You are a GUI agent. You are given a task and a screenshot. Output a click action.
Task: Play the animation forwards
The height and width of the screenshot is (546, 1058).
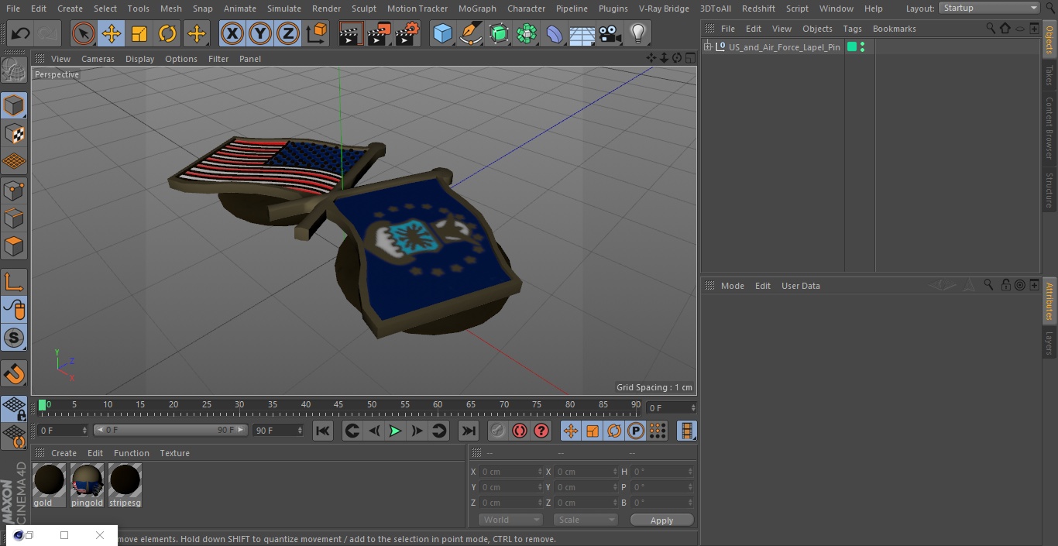tap(395, 431)
